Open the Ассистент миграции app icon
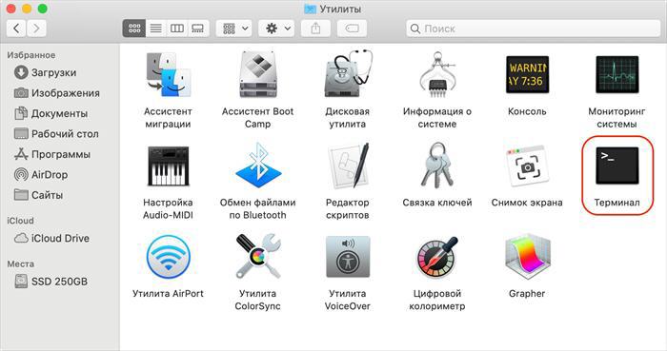 (168, 75)
